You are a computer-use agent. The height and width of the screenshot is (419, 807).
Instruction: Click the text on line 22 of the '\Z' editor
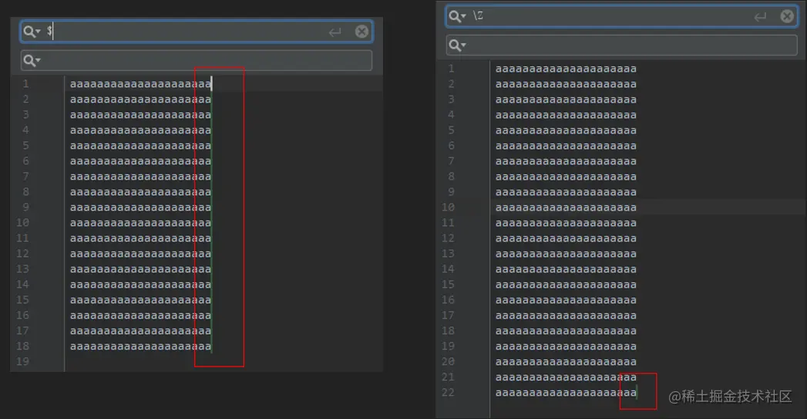pos(566,393)
